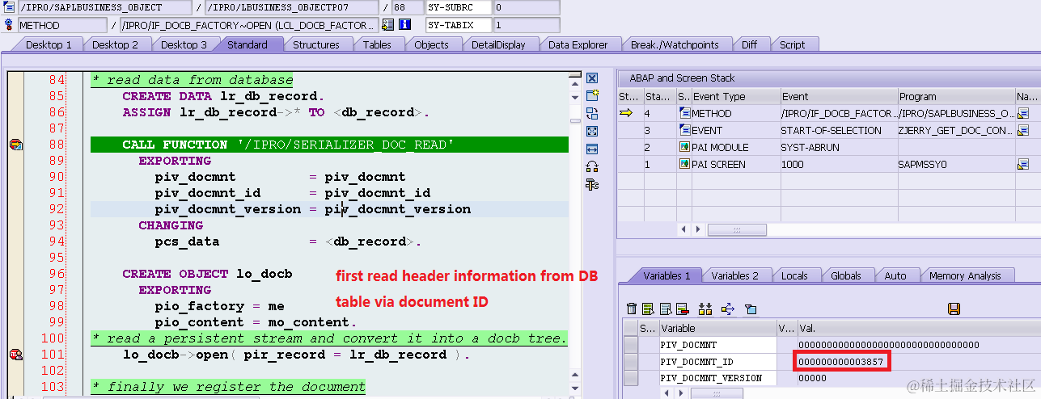Select the row handle for PIV_DOCMNT_ID
The height and width of the screenshot is (399, 1041).
click(x=631, y=361)
